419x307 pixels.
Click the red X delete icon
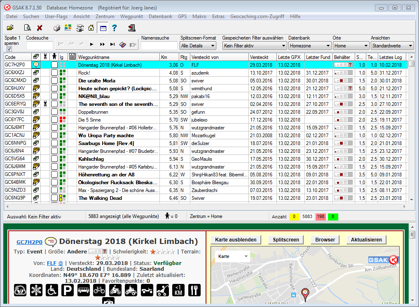coord(40,28)
